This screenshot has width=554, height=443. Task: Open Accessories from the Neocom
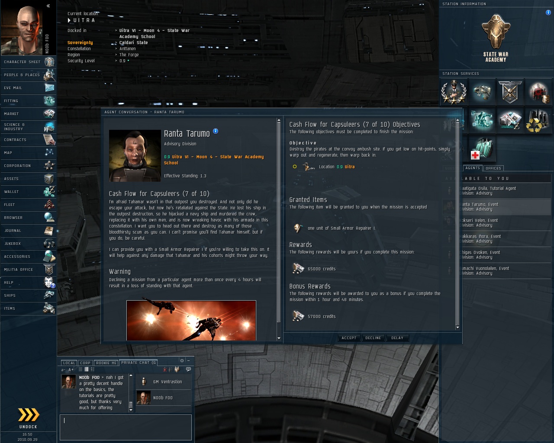tap(28, 257)
